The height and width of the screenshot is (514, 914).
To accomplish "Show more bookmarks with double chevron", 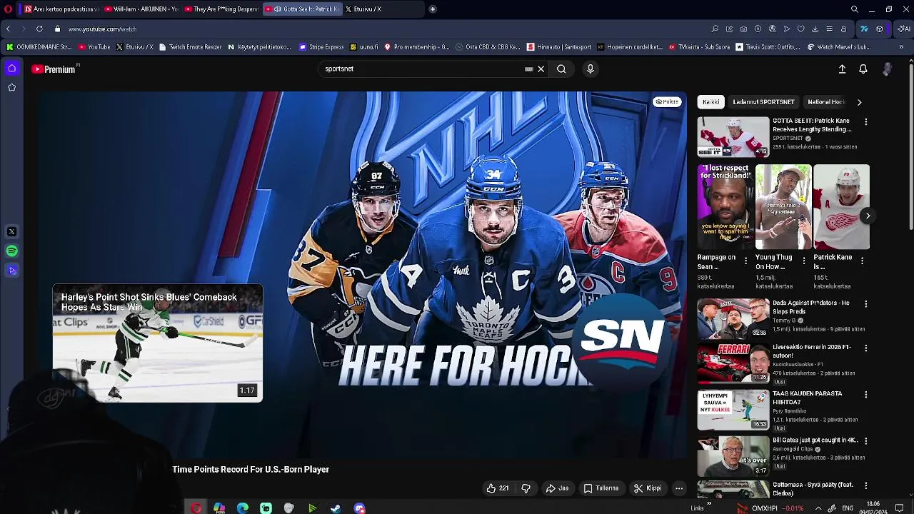I will pyautogui.click(x=901, y=47).
